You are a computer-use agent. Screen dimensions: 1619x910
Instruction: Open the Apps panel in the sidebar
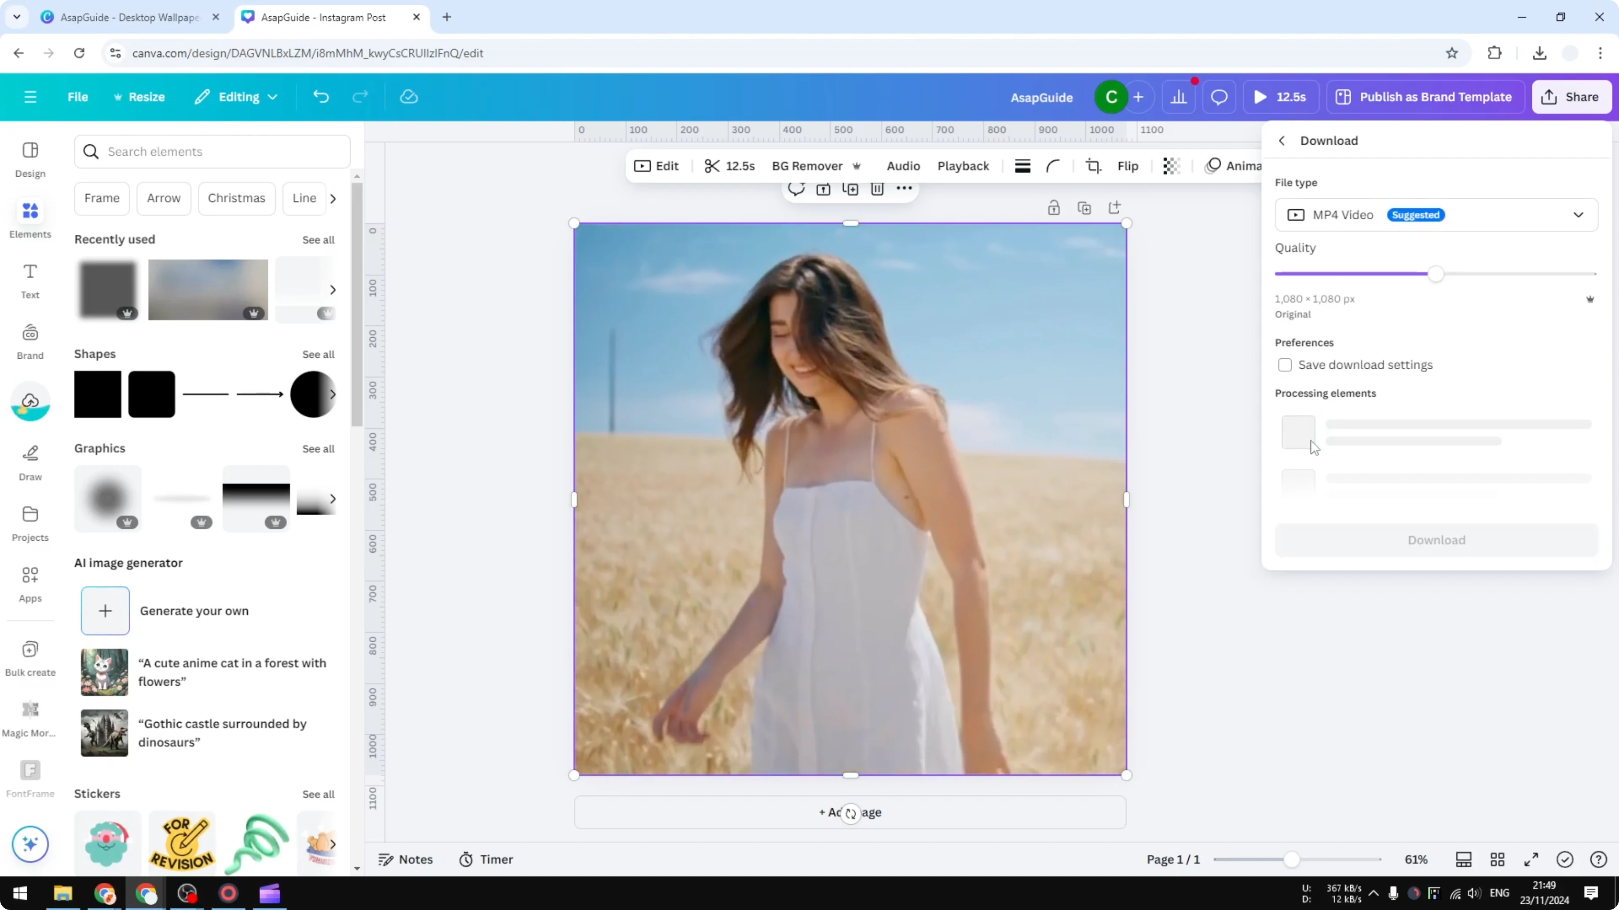pyautogui.click(x=29, y=583)
